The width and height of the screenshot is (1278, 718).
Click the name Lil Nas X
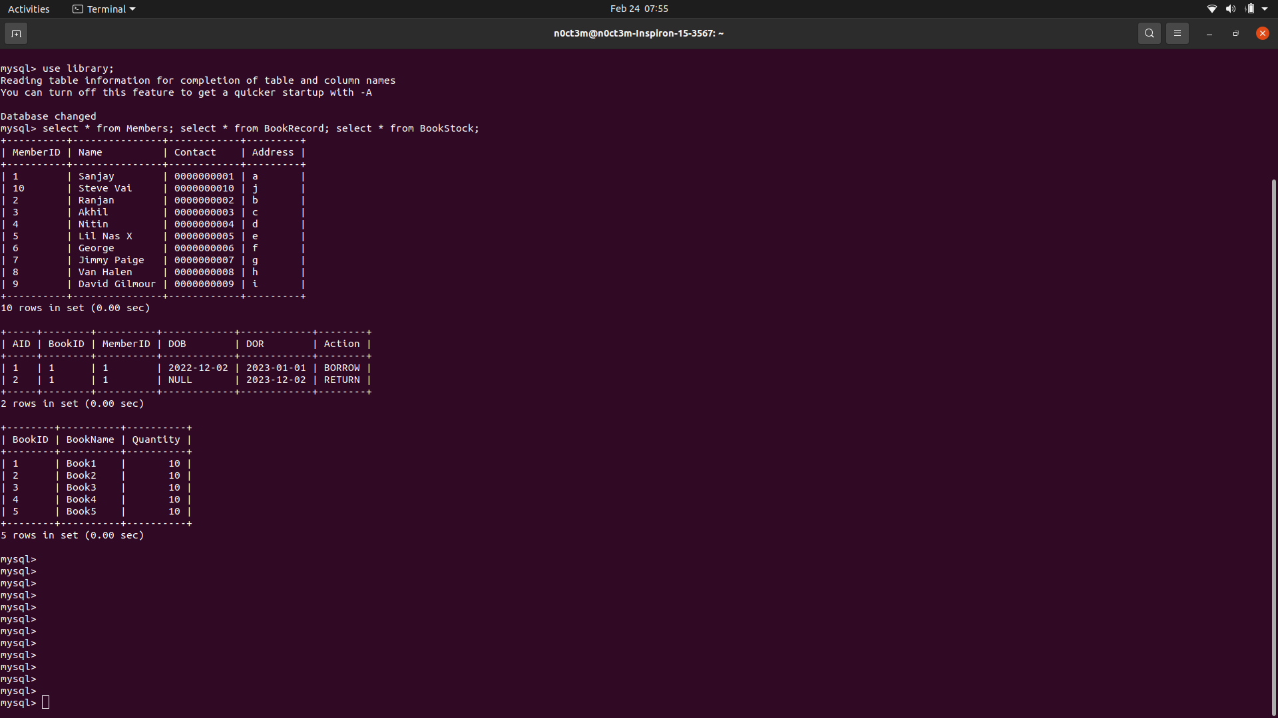(105, 236)
